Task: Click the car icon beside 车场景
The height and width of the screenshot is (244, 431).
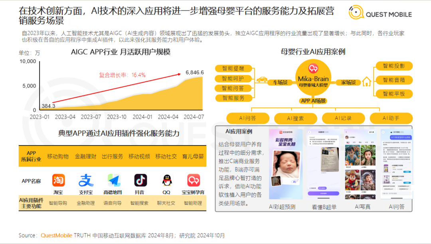Action: (262, 79)
